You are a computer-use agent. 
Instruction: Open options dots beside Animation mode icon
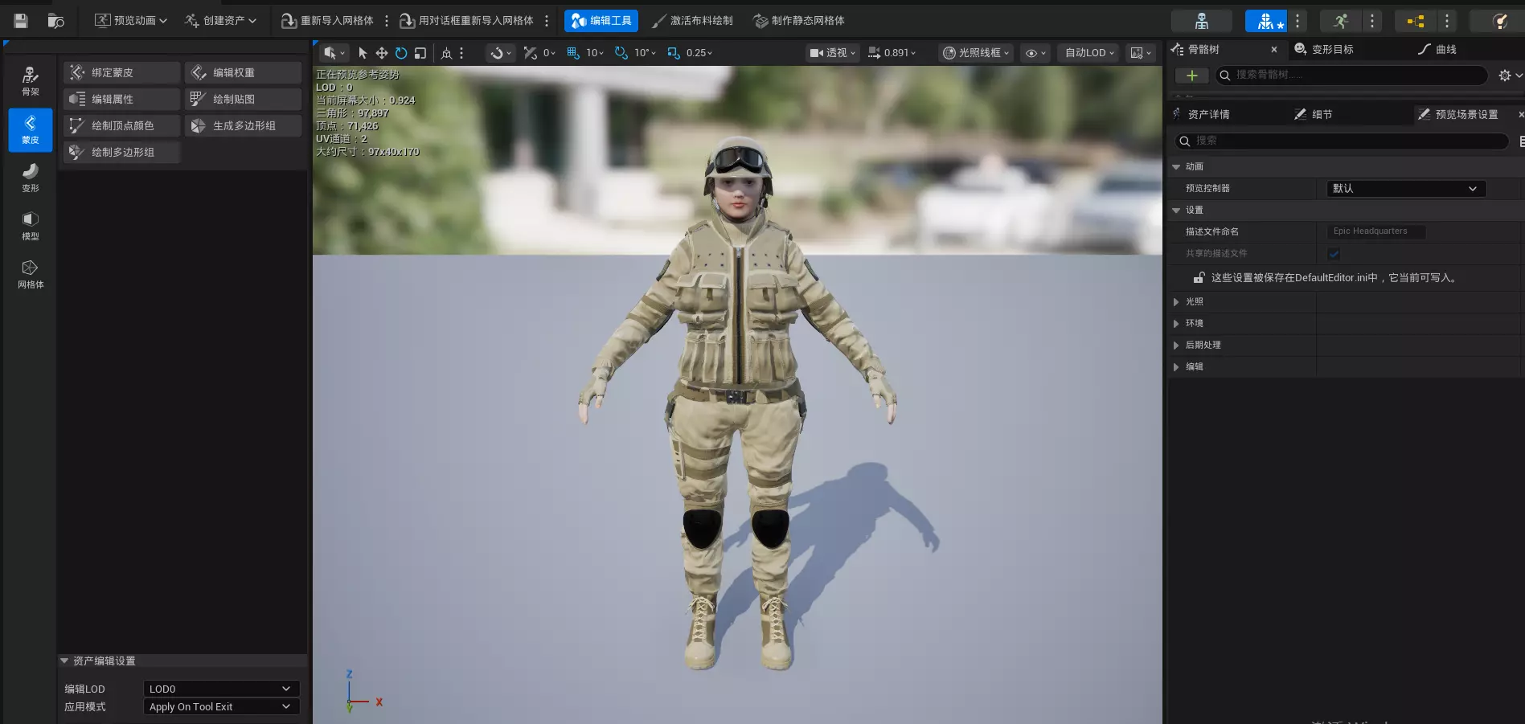tap(1372, 21)
